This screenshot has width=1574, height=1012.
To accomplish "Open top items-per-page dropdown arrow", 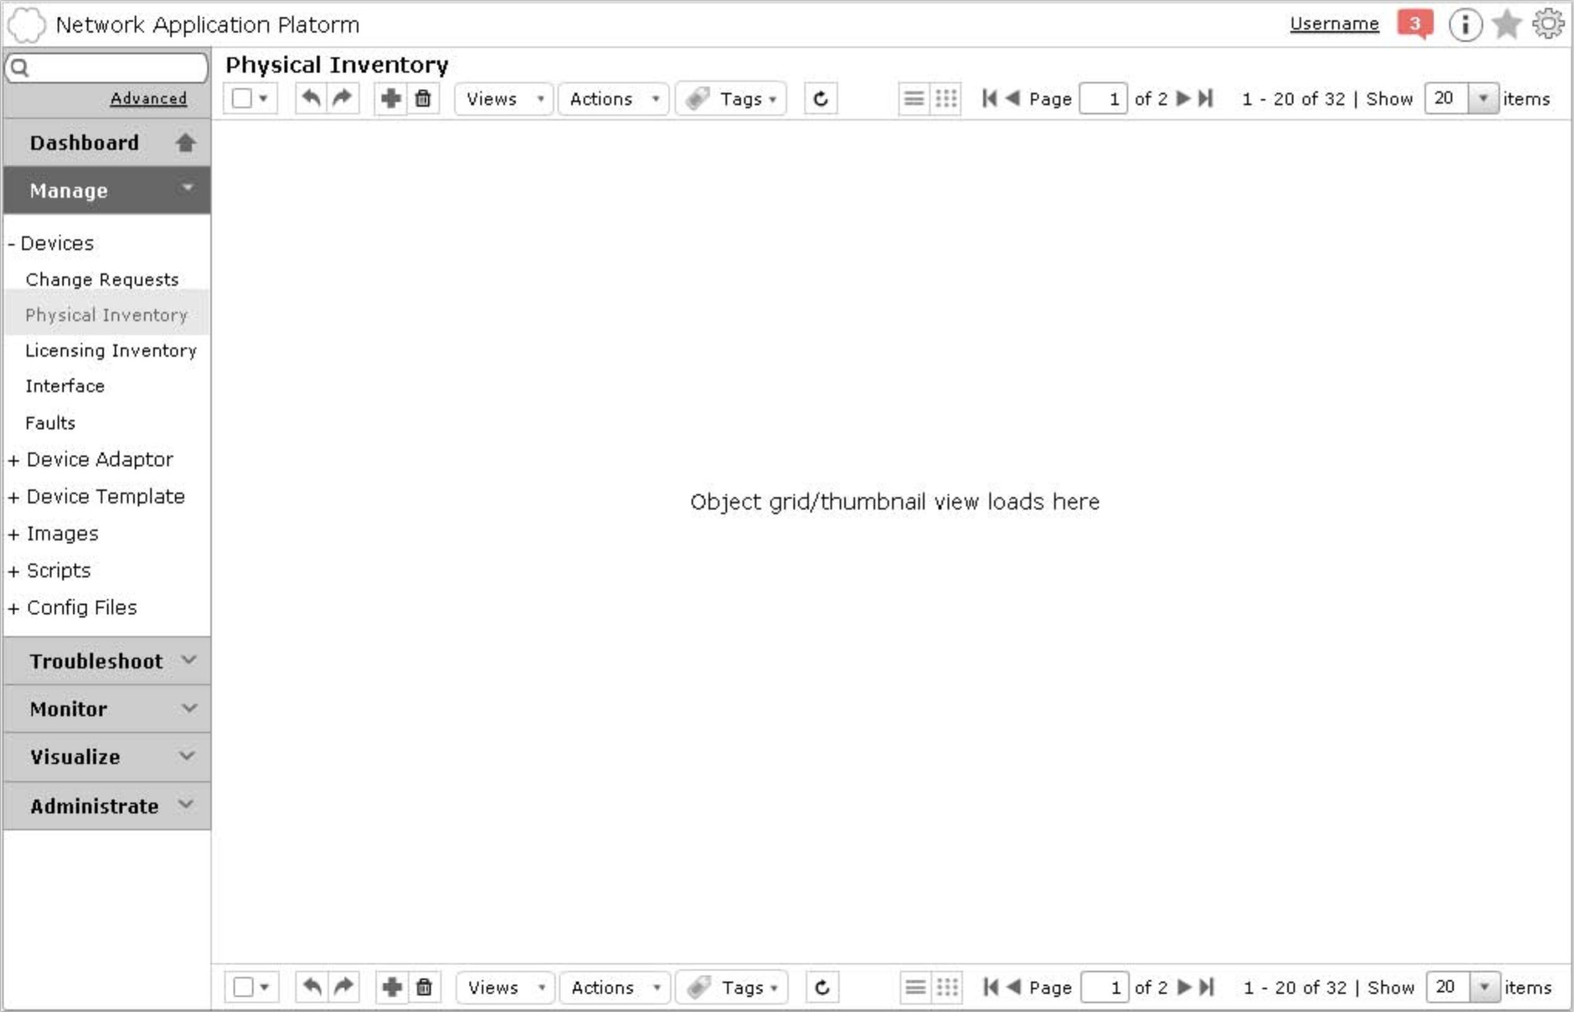I will (1483, 99).
